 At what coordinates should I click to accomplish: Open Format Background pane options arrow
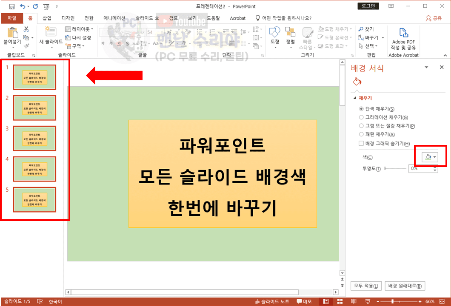point(427,67)
